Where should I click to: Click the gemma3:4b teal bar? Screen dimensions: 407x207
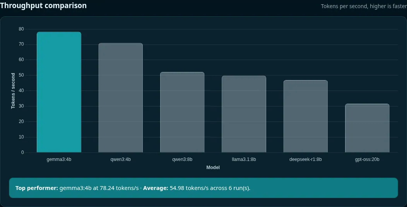[x=59, y=92]
